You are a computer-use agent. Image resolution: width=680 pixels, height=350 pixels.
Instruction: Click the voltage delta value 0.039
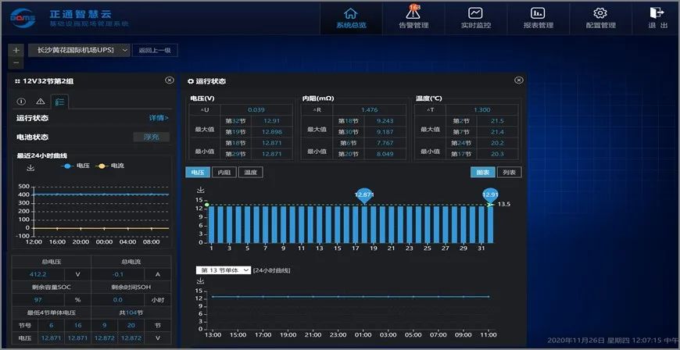(x=256, y=109)
